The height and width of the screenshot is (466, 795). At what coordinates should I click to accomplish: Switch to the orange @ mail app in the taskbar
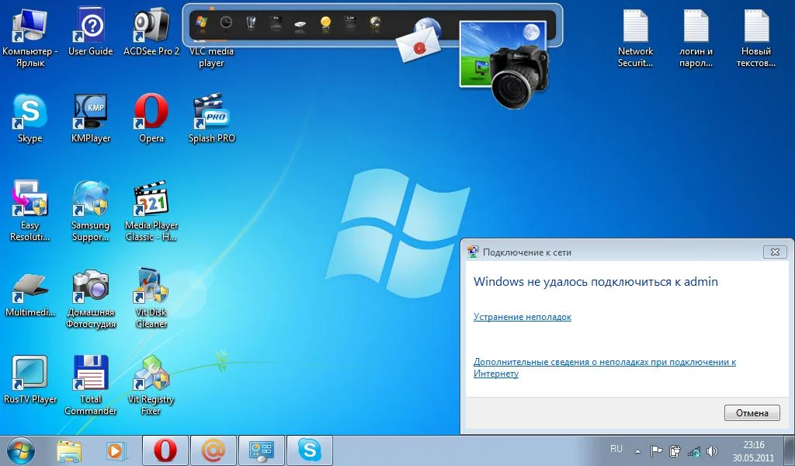point(214,450)
